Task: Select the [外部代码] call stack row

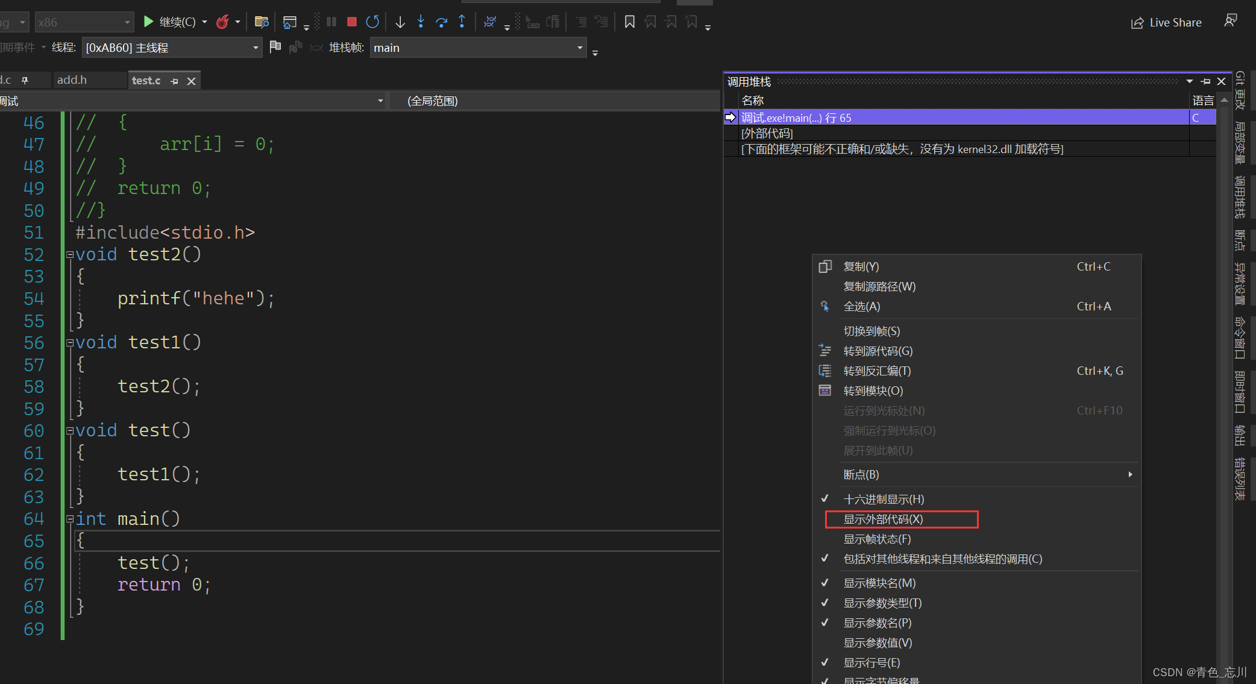Action: point(767,133)
